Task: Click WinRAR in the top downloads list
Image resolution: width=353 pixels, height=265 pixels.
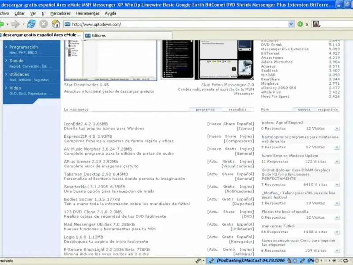Action: click(268, 75)
